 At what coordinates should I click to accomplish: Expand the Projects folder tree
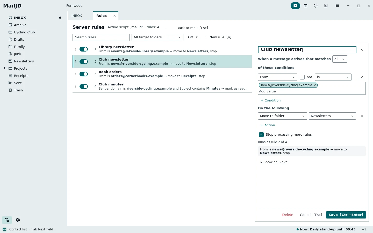tap(5, 68)
